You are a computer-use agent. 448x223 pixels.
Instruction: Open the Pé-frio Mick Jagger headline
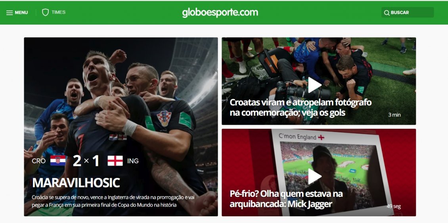point(286,199)
